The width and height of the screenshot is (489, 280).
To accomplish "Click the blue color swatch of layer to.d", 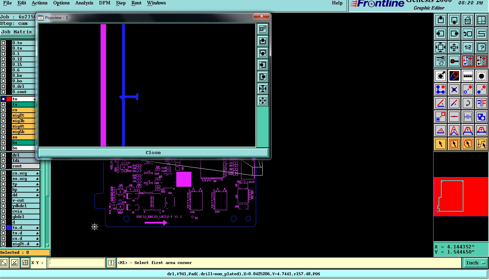I will 9,228.
